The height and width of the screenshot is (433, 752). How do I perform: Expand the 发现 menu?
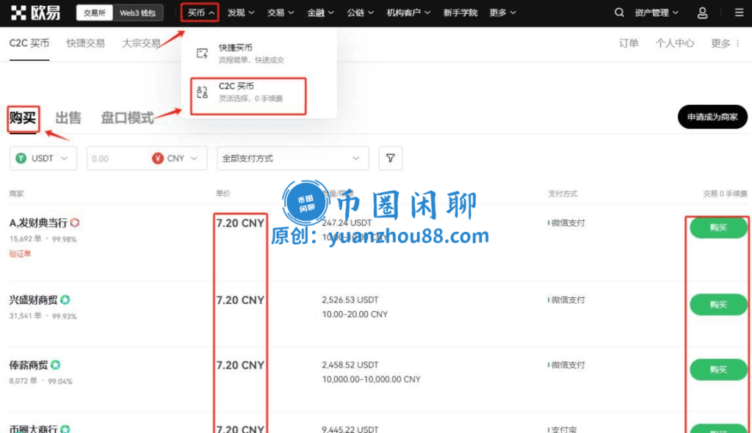tap(241, 13)
